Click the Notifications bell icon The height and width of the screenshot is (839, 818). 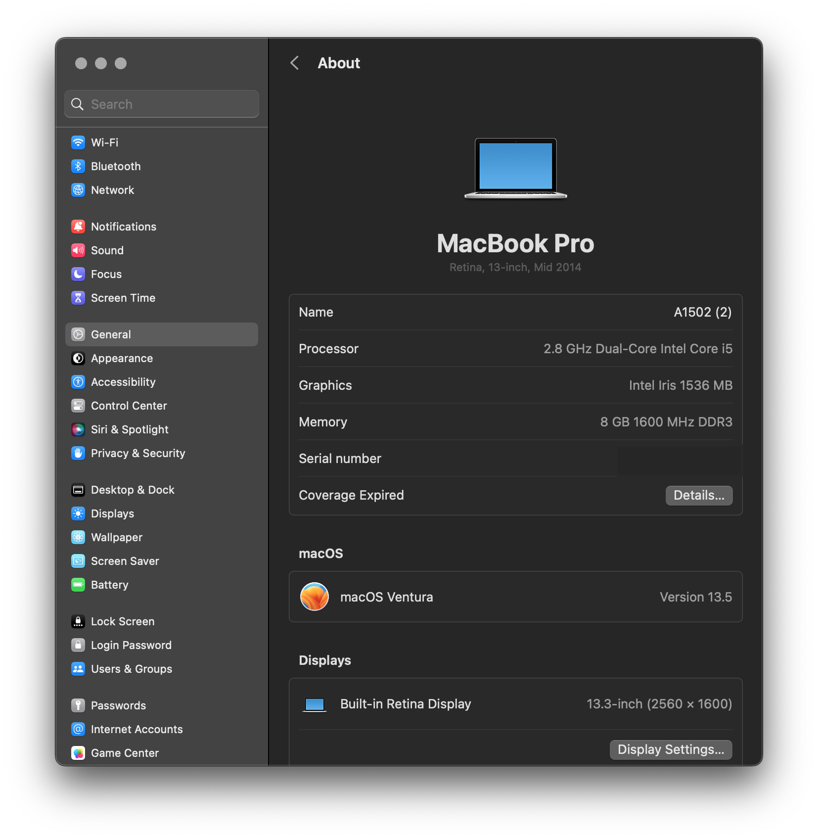coord(78,227)
